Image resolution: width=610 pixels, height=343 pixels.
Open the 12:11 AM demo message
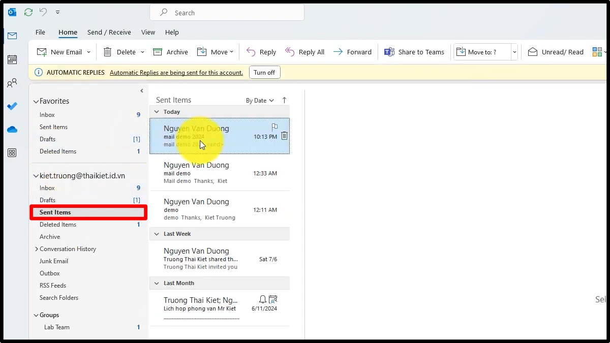[220, 209]
